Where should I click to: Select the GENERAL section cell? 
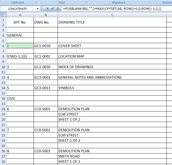click(x=20, y=35)
